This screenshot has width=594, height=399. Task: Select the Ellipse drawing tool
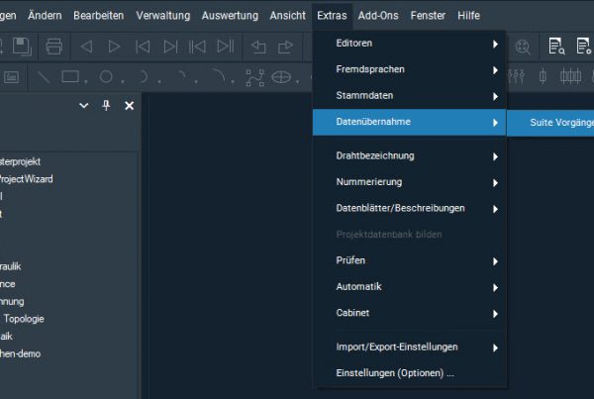282,76
